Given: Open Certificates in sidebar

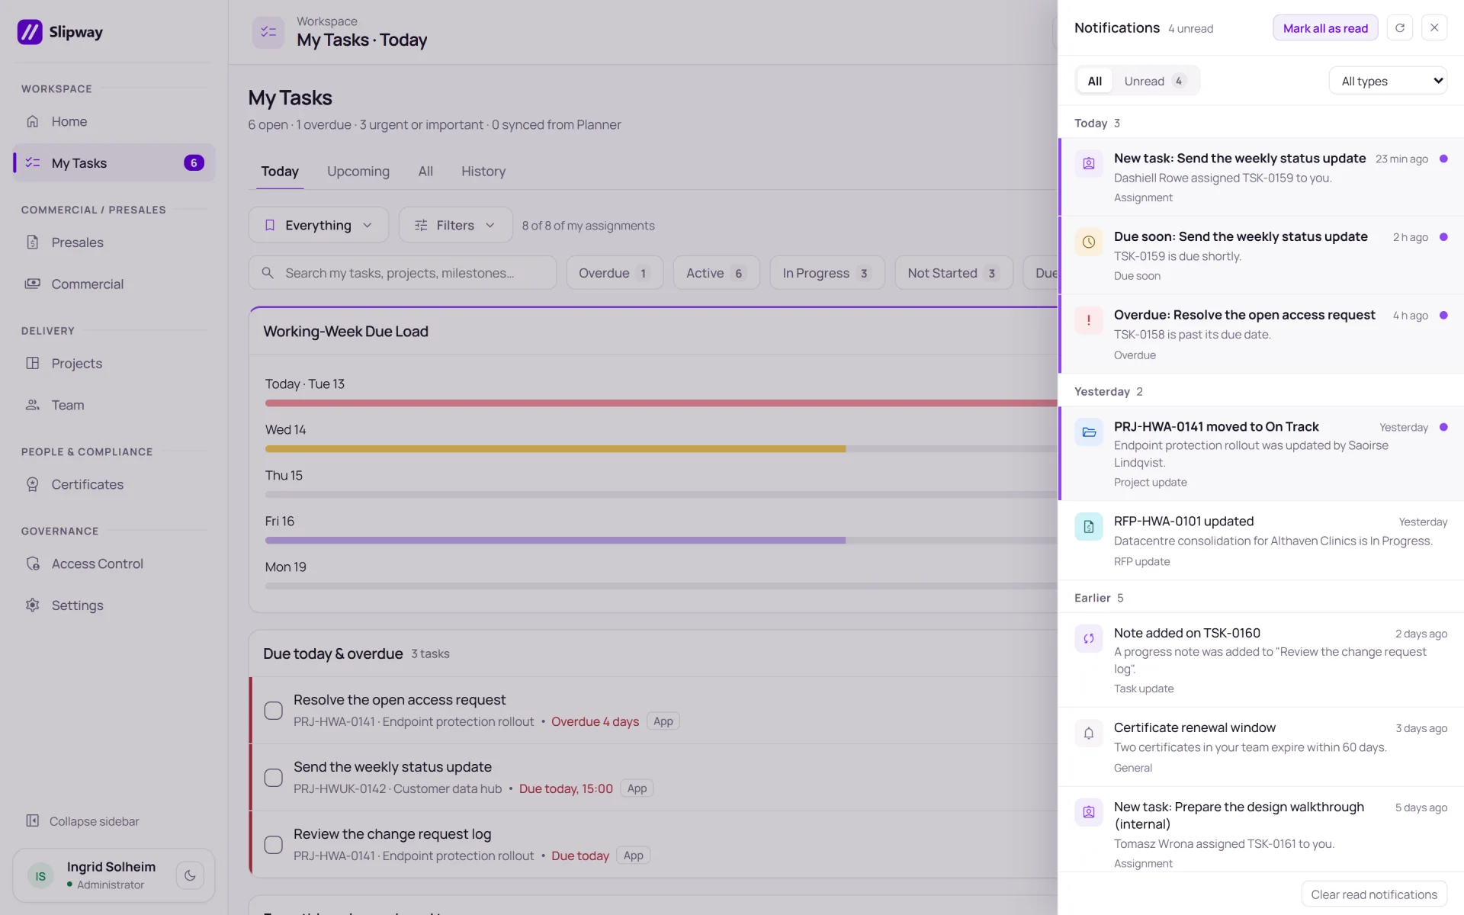Looking at the screenshot, I should tap(114, 484).
